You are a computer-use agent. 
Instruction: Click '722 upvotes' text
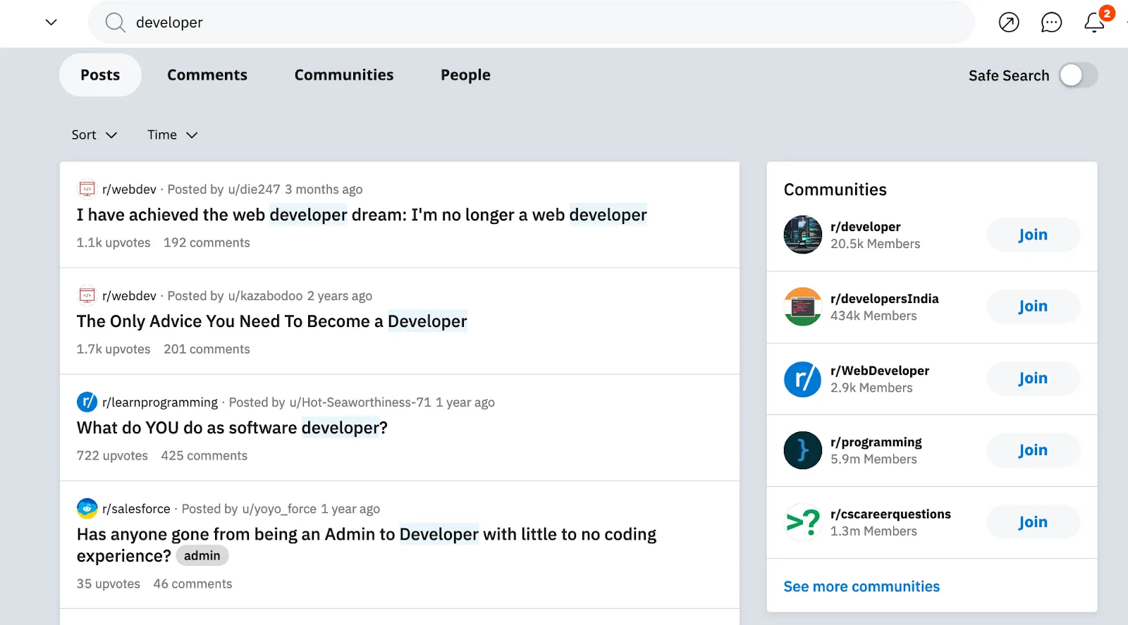tap(112, 455)
